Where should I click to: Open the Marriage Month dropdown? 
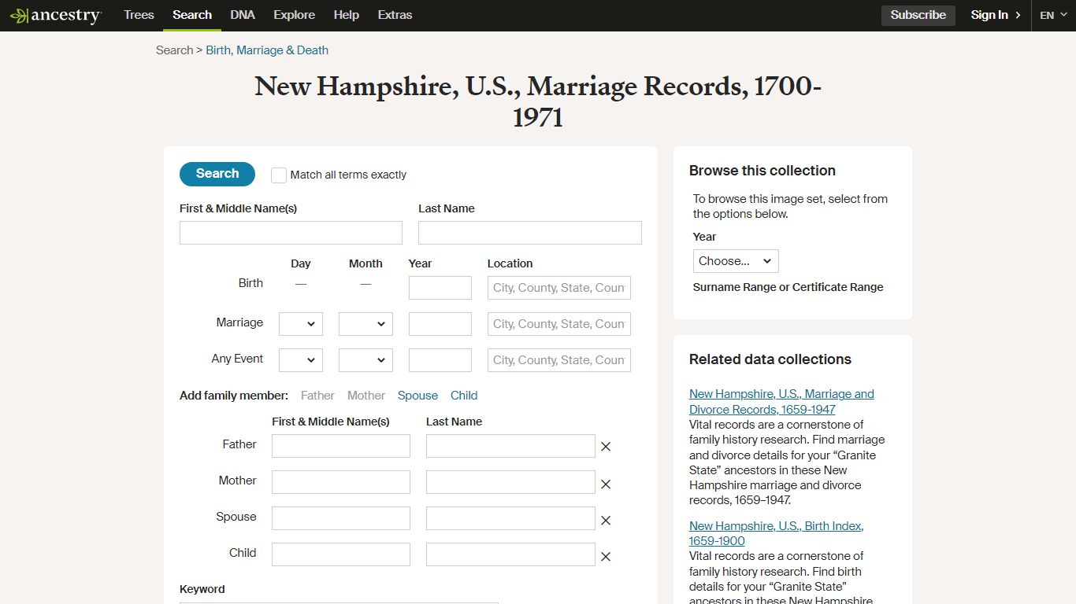click(x=365, y=324)
